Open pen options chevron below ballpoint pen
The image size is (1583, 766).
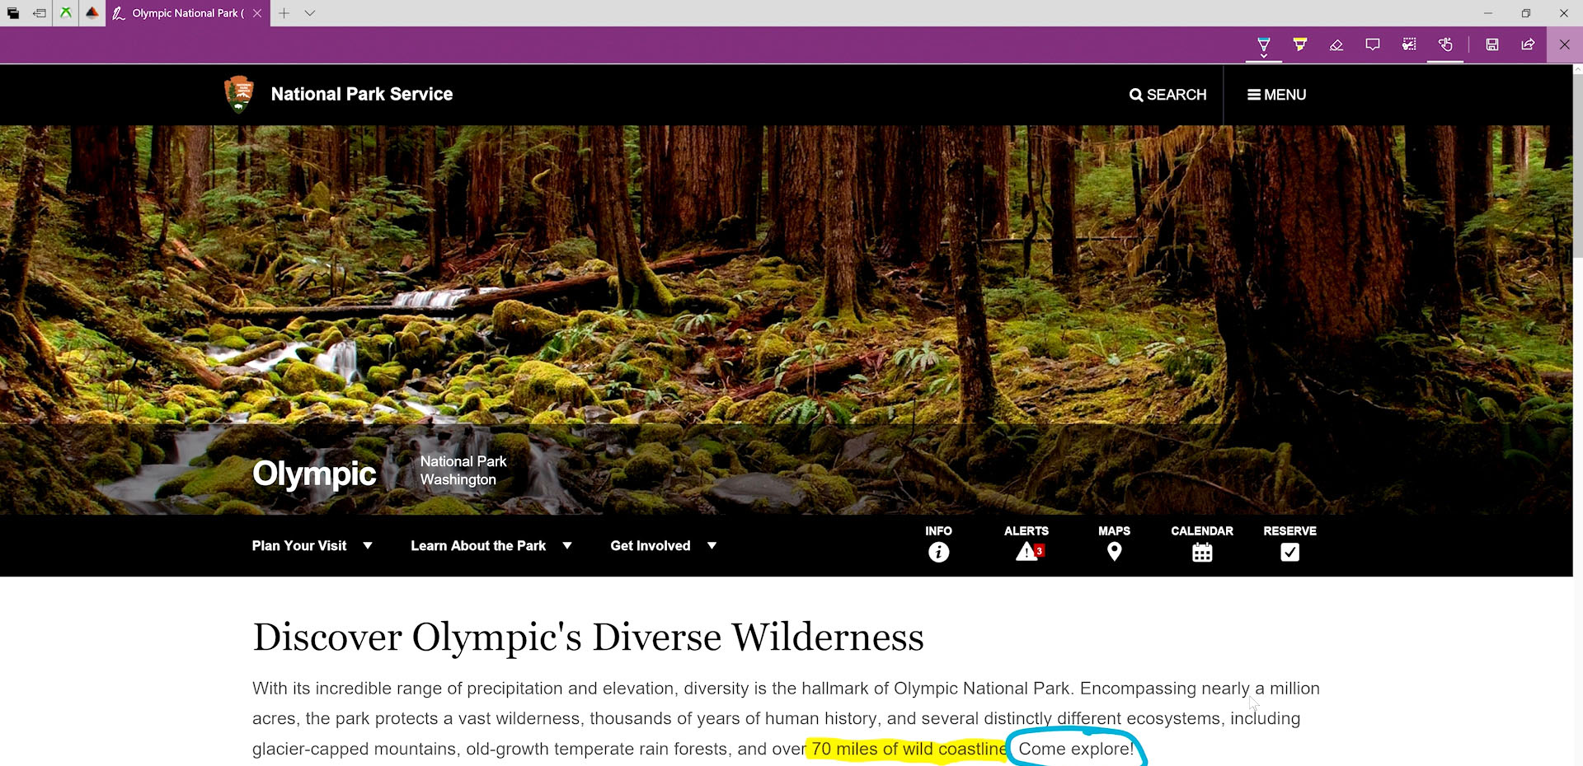pyautogui.click(x=1263, y=56)
